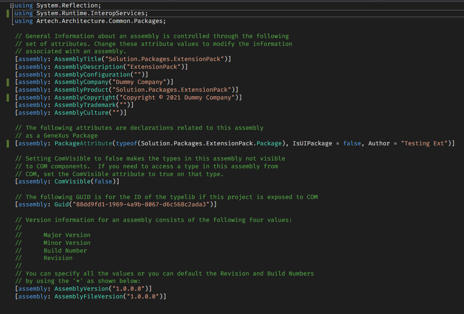Image resolution: width=464 pixels, height=314 pixels.
Task: Click the "Testing Ext" author string
Action: pyautogui.click(x=424, y=143)
